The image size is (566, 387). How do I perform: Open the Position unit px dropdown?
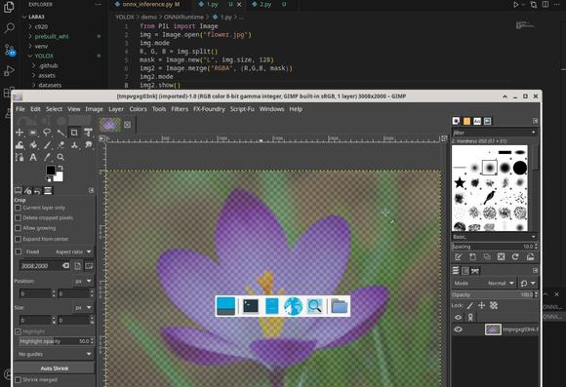point(83,281)
